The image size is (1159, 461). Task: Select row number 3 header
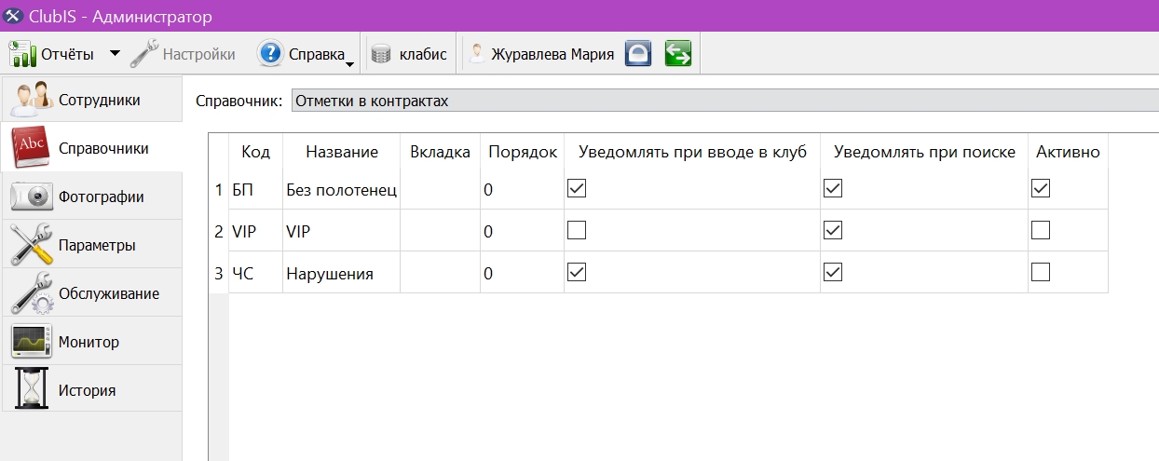(x=219, y=273)
